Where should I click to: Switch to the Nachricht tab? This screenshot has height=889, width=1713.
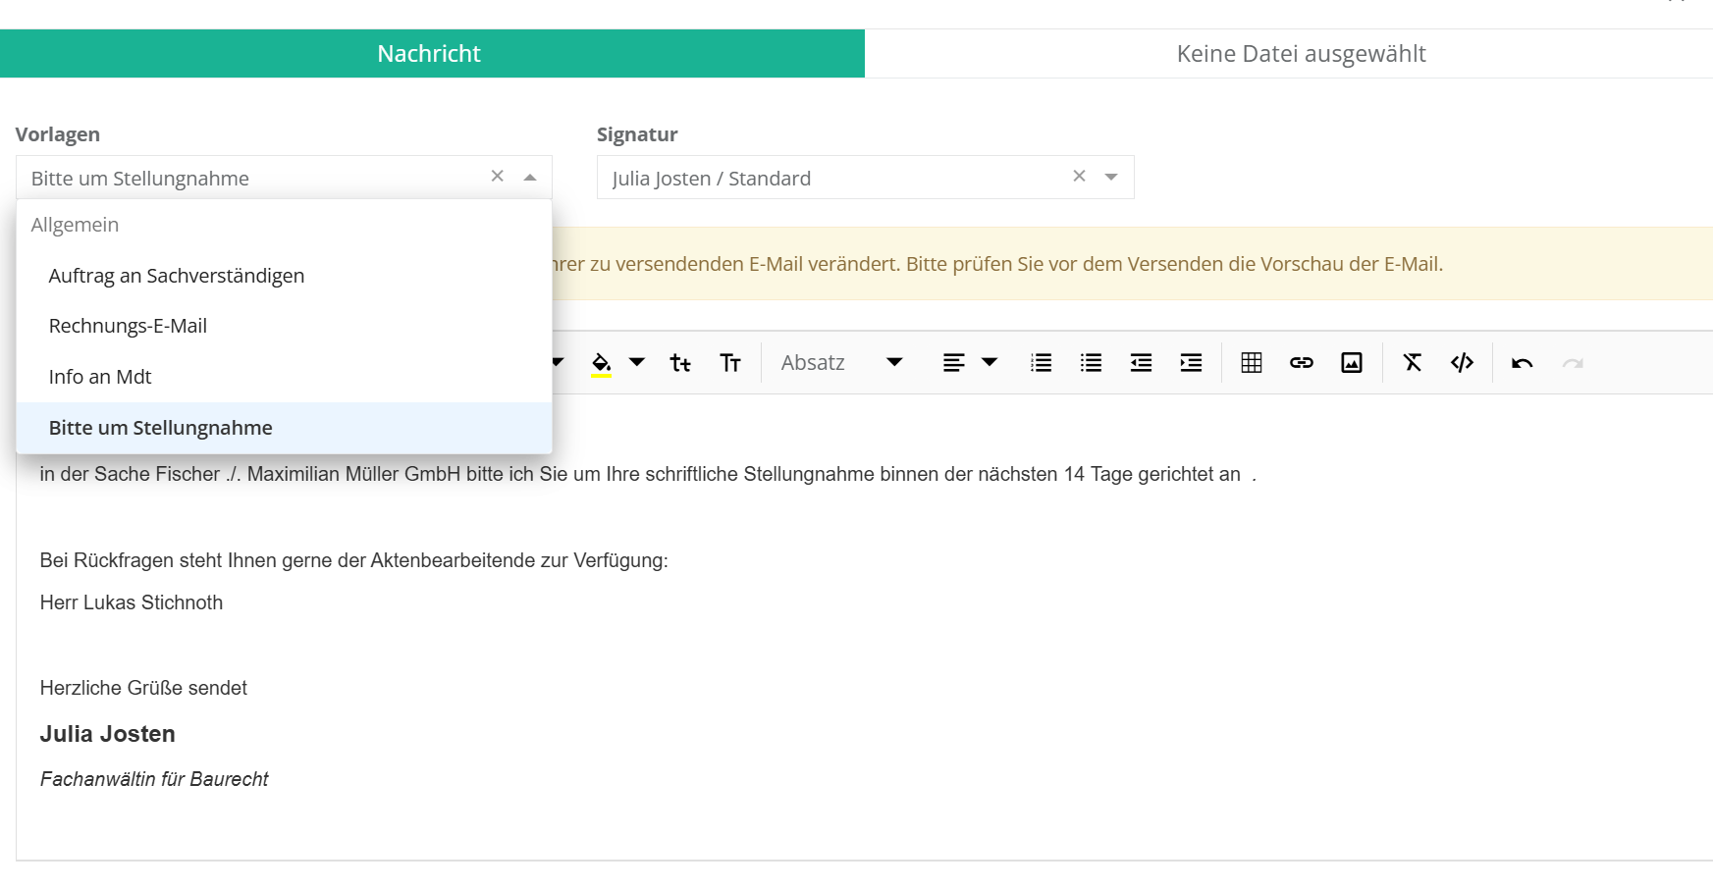429,54
